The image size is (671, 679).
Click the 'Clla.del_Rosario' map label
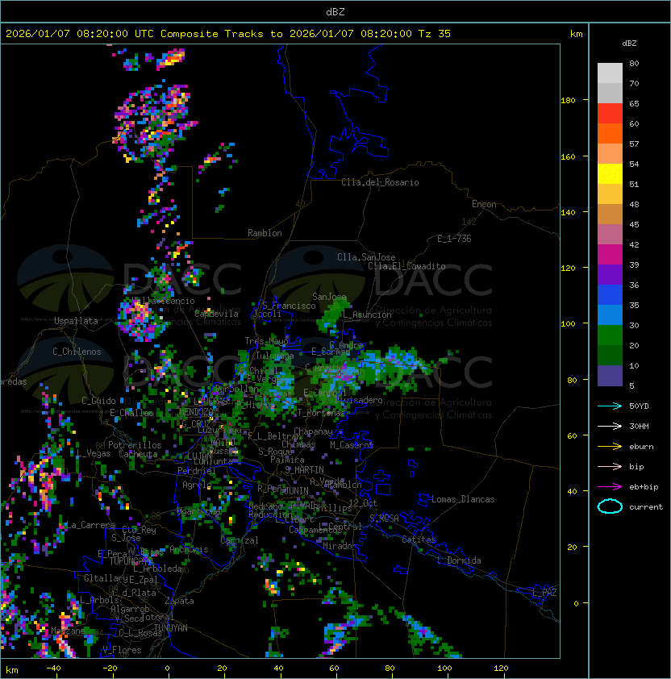(380, 182)
